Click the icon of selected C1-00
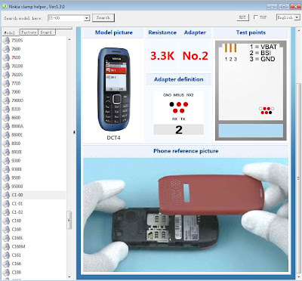 pos(6,195)
